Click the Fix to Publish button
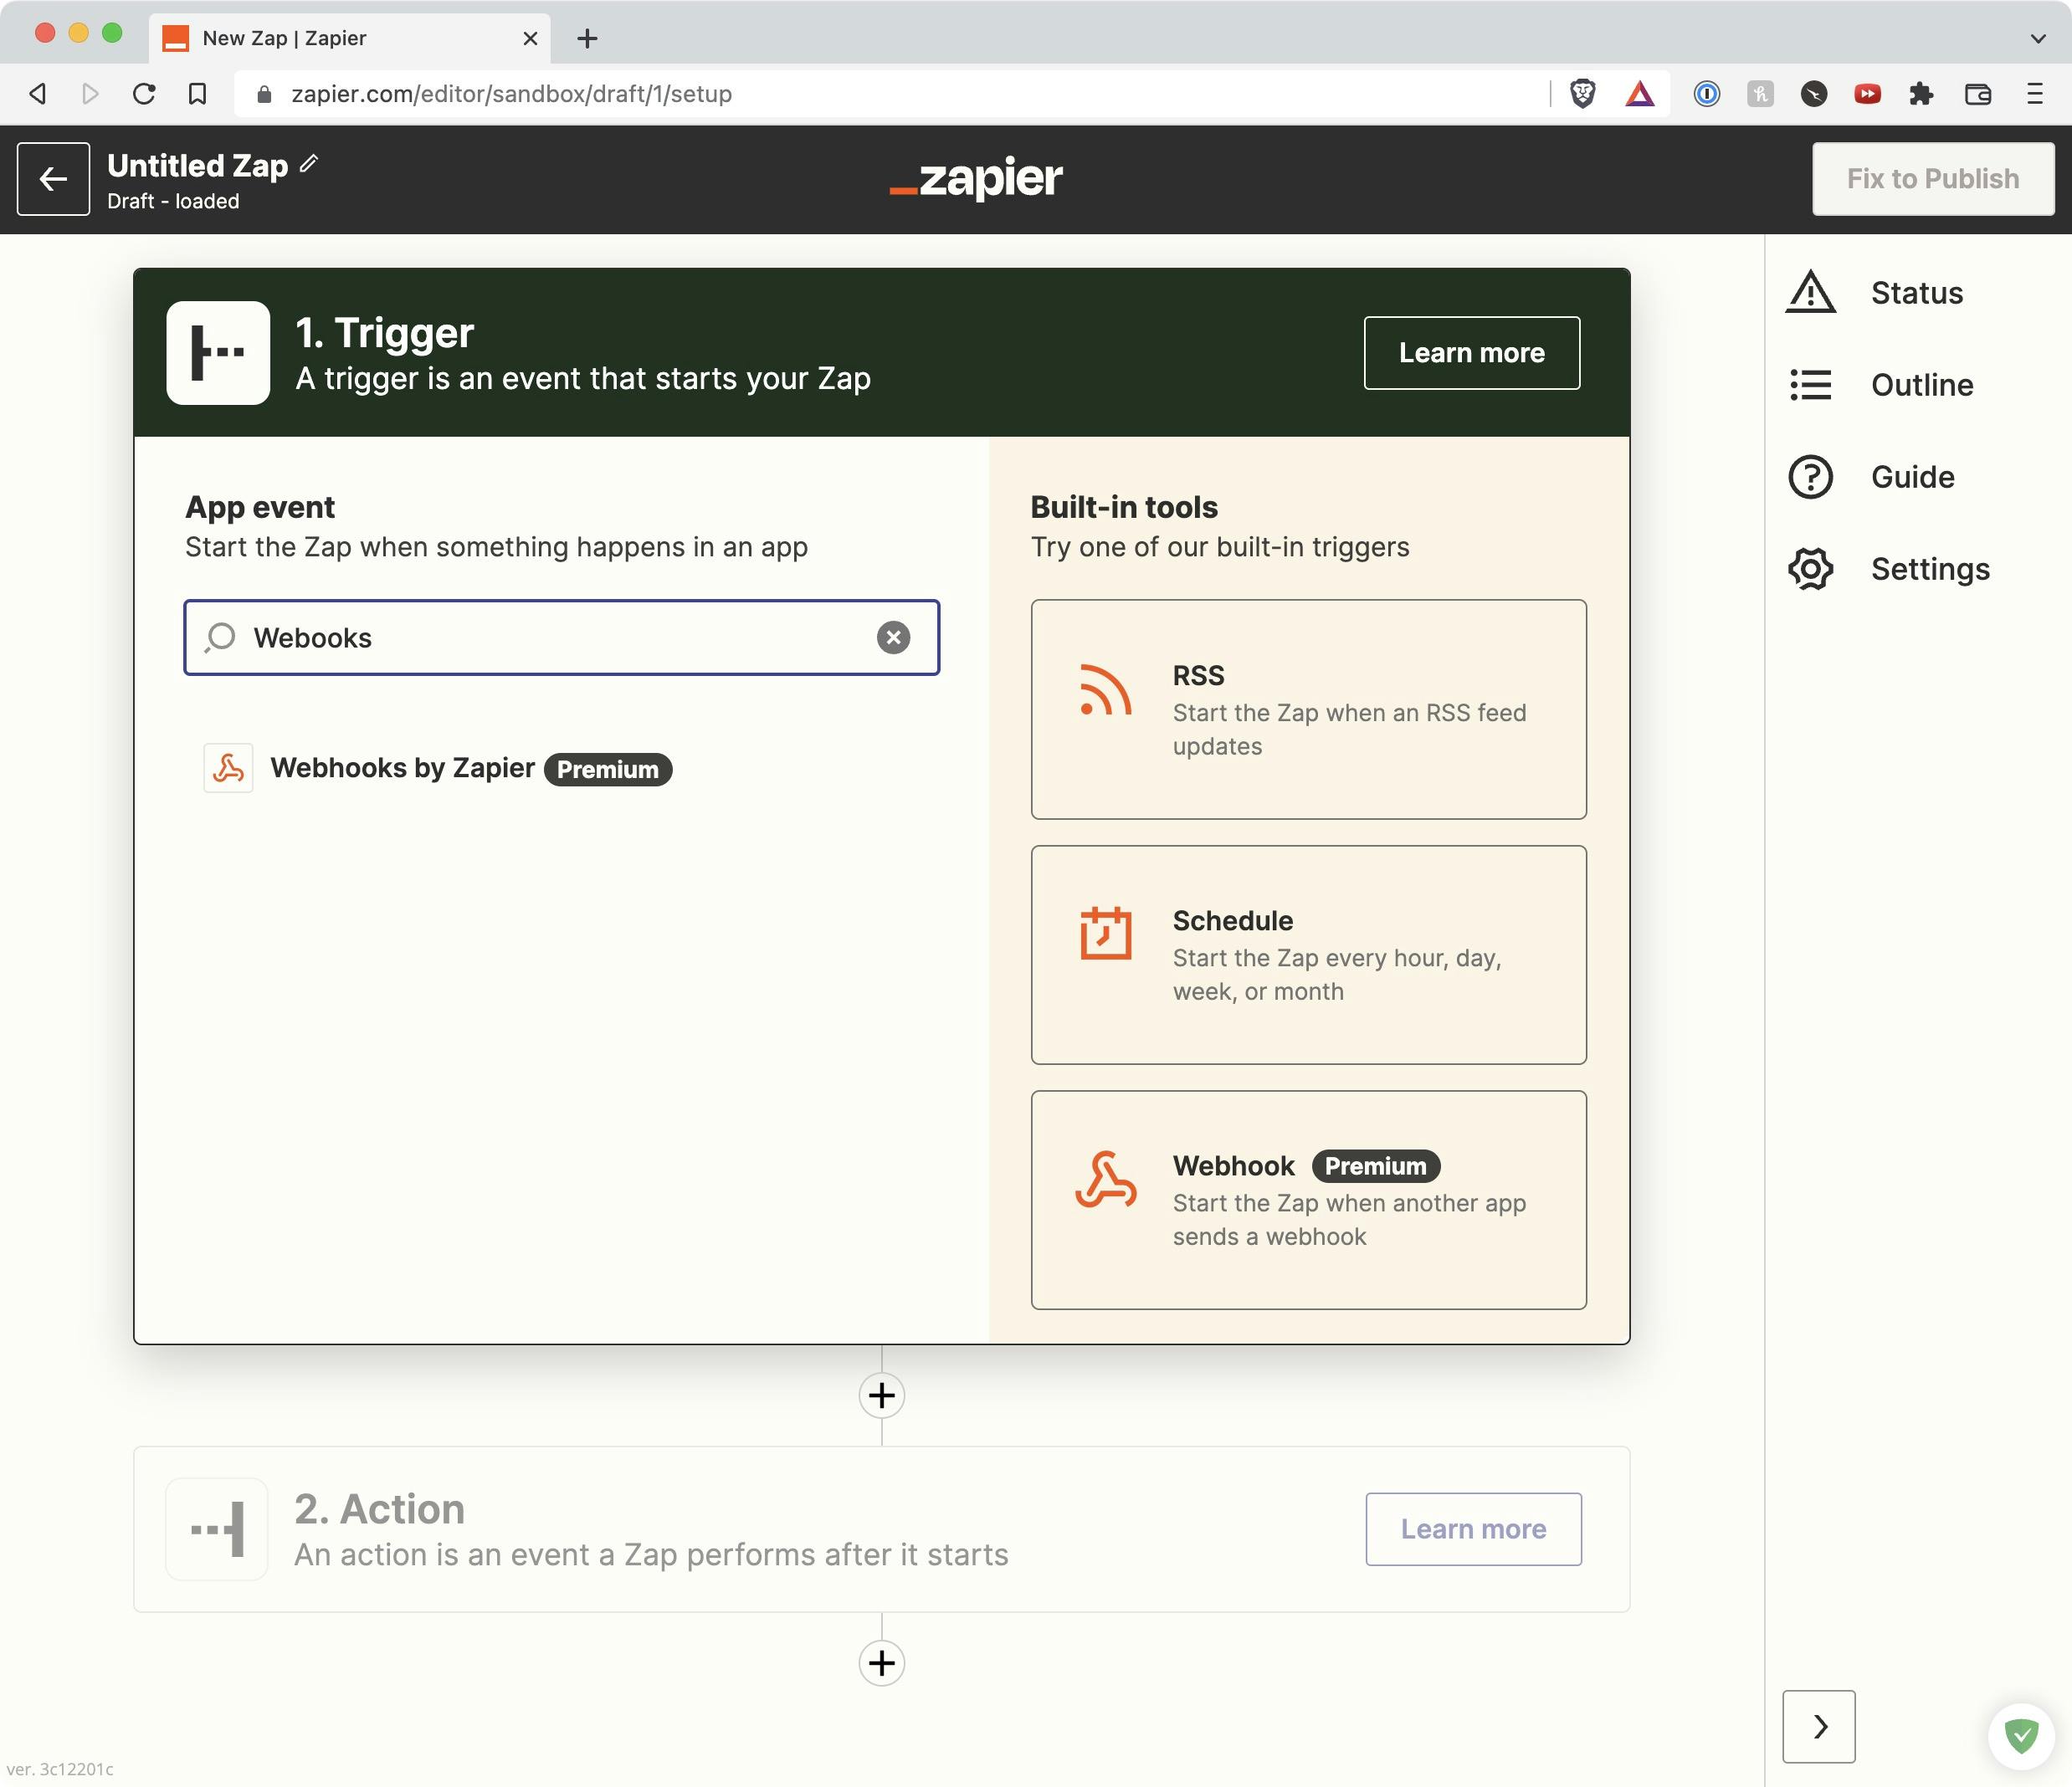 tap(1932, 179)
